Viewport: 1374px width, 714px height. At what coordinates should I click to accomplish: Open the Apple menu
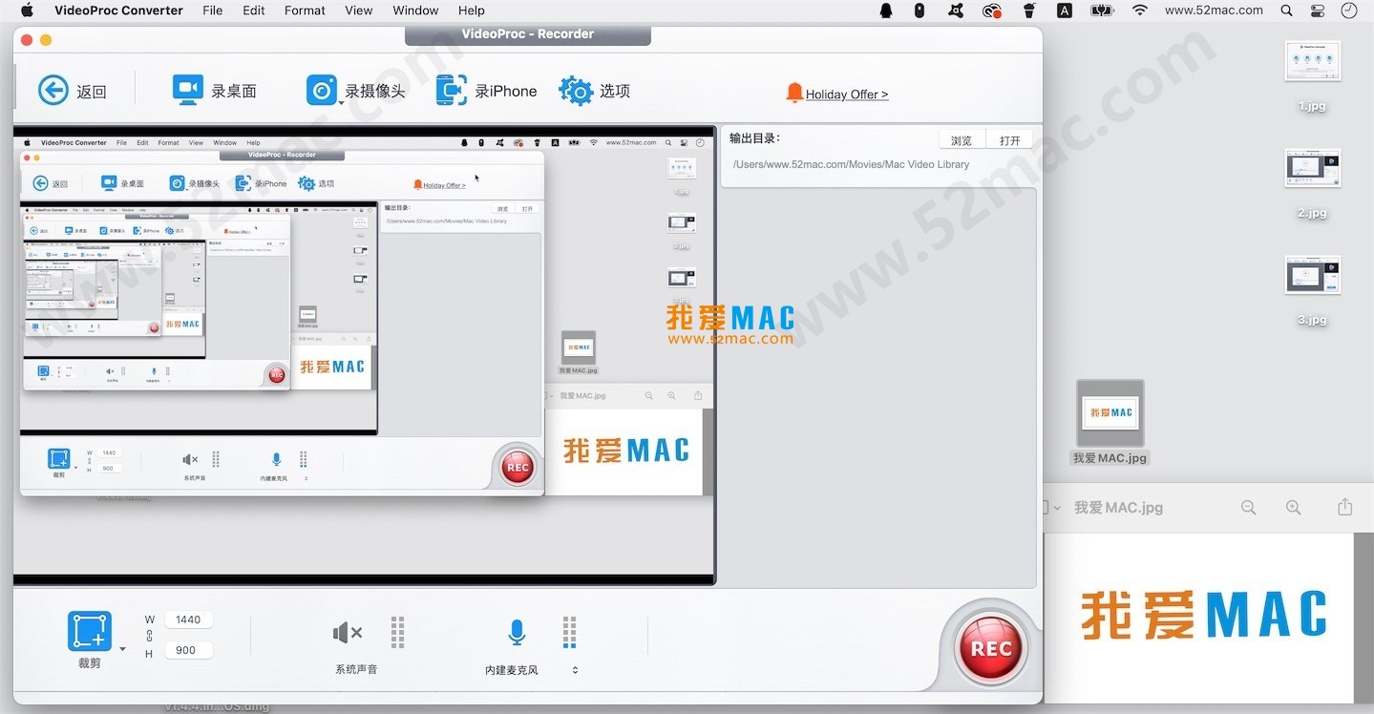[27, 10]
